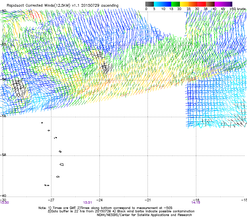Click the 'Data buffer is 22 hrs' note line
247x217 pixels.
click(121, 211)
